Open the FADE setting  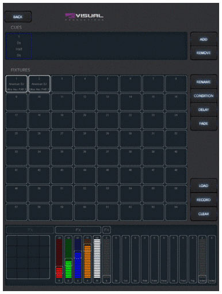[x=204, y=123]
